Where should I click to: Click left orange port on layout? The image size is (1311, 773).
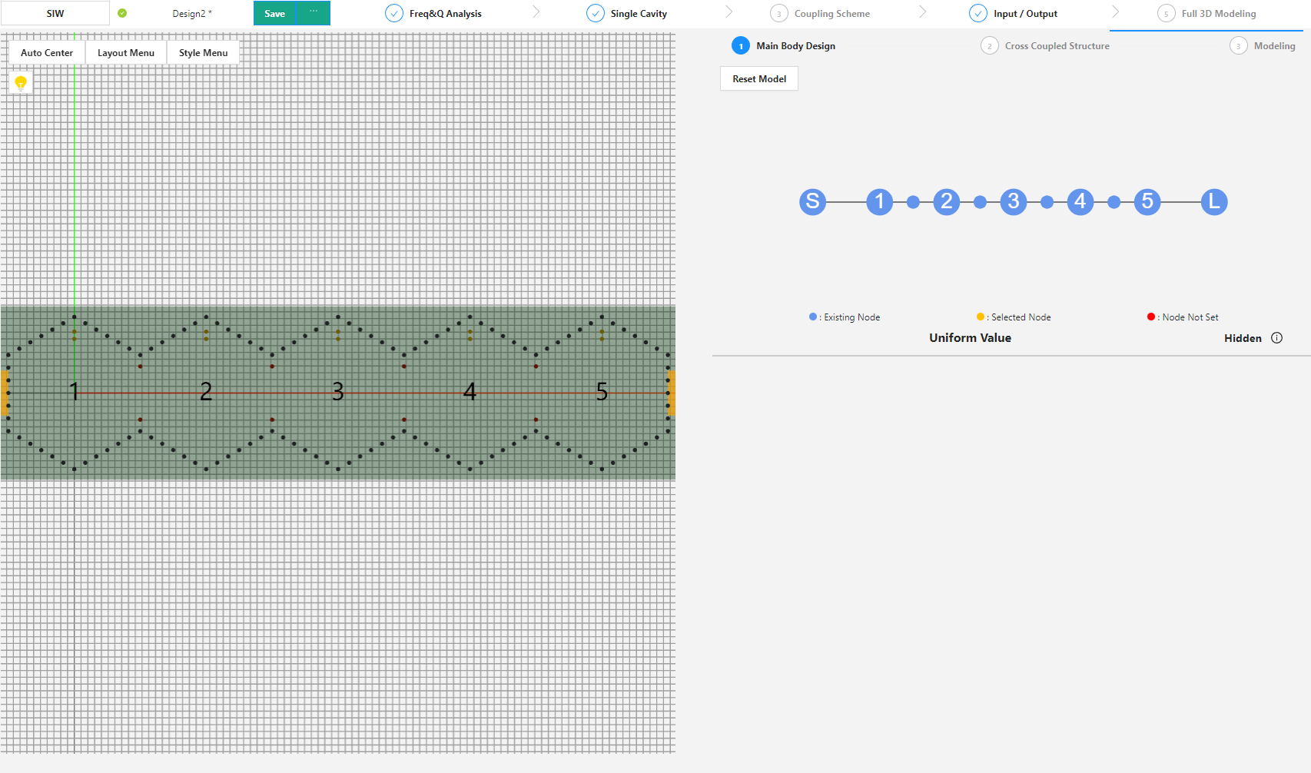click(x=5, y=393)
